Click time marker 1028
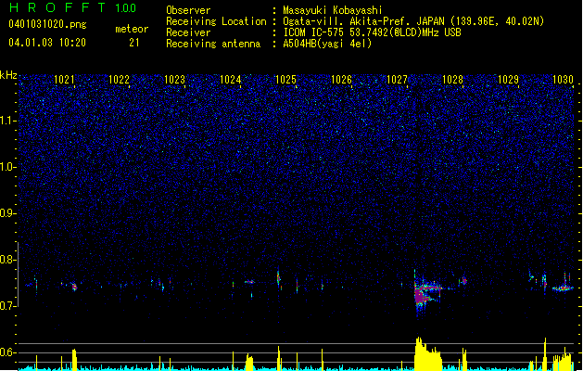 [452, 80]
